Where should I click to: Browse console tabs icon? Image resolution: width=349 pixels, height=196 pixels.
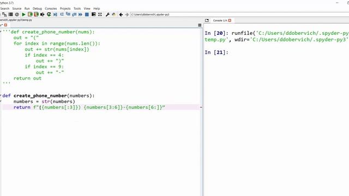(x=207, y=21)
